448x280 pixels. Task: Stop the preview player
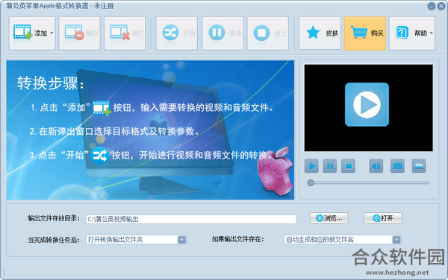(348, 166)
